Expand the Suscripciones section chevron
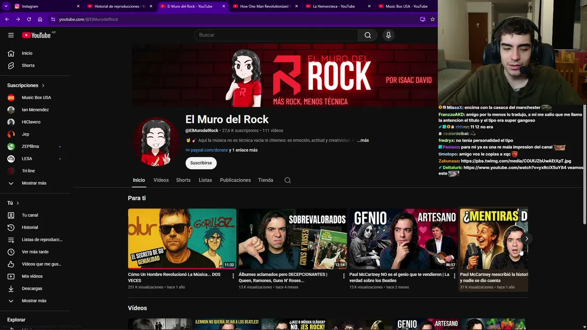587x330 pixels. point(43,86)
